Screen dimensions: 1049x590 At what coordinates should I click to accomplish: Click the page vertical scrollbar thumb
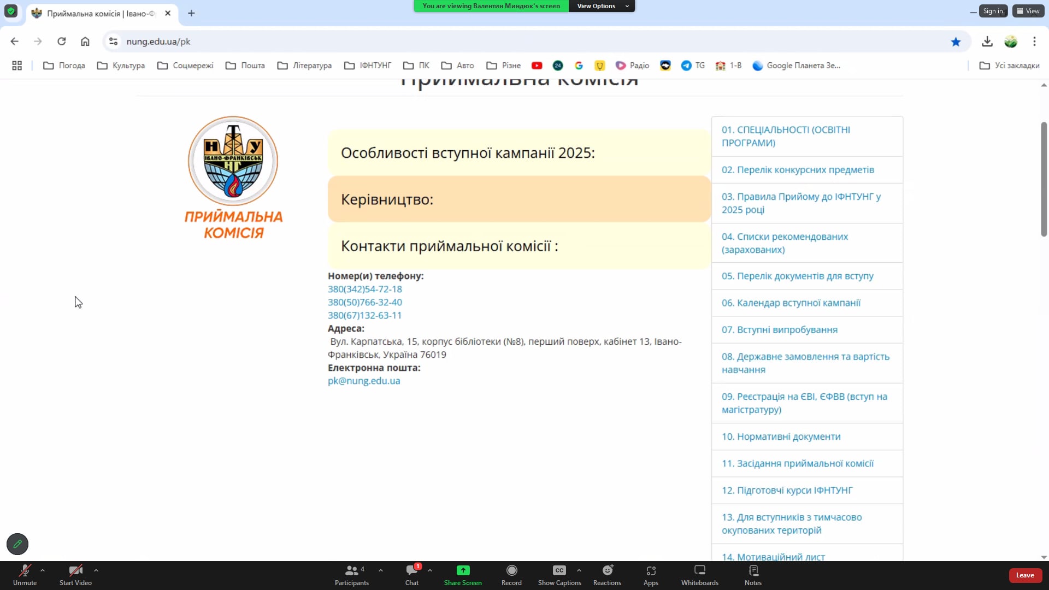(1044, 179)
